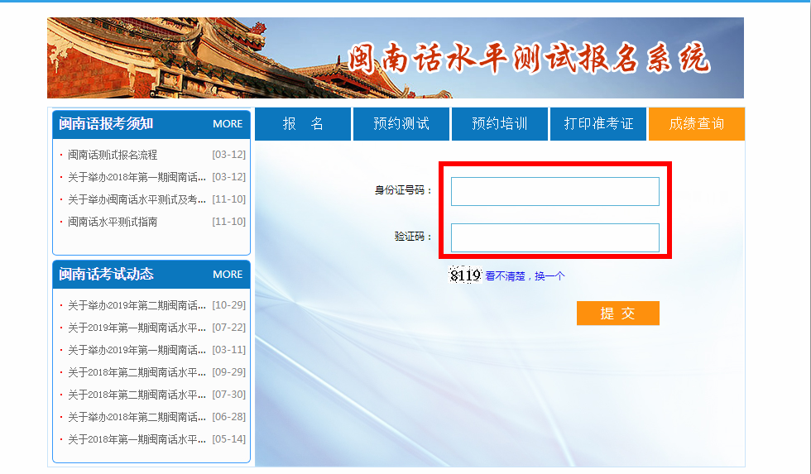Image resolution: width=811 pixels, height=474 pixels.
Task: Open 关于举办闽南话水平测试及考 notice
Action: pyautogui.click(x=137, y=199)
